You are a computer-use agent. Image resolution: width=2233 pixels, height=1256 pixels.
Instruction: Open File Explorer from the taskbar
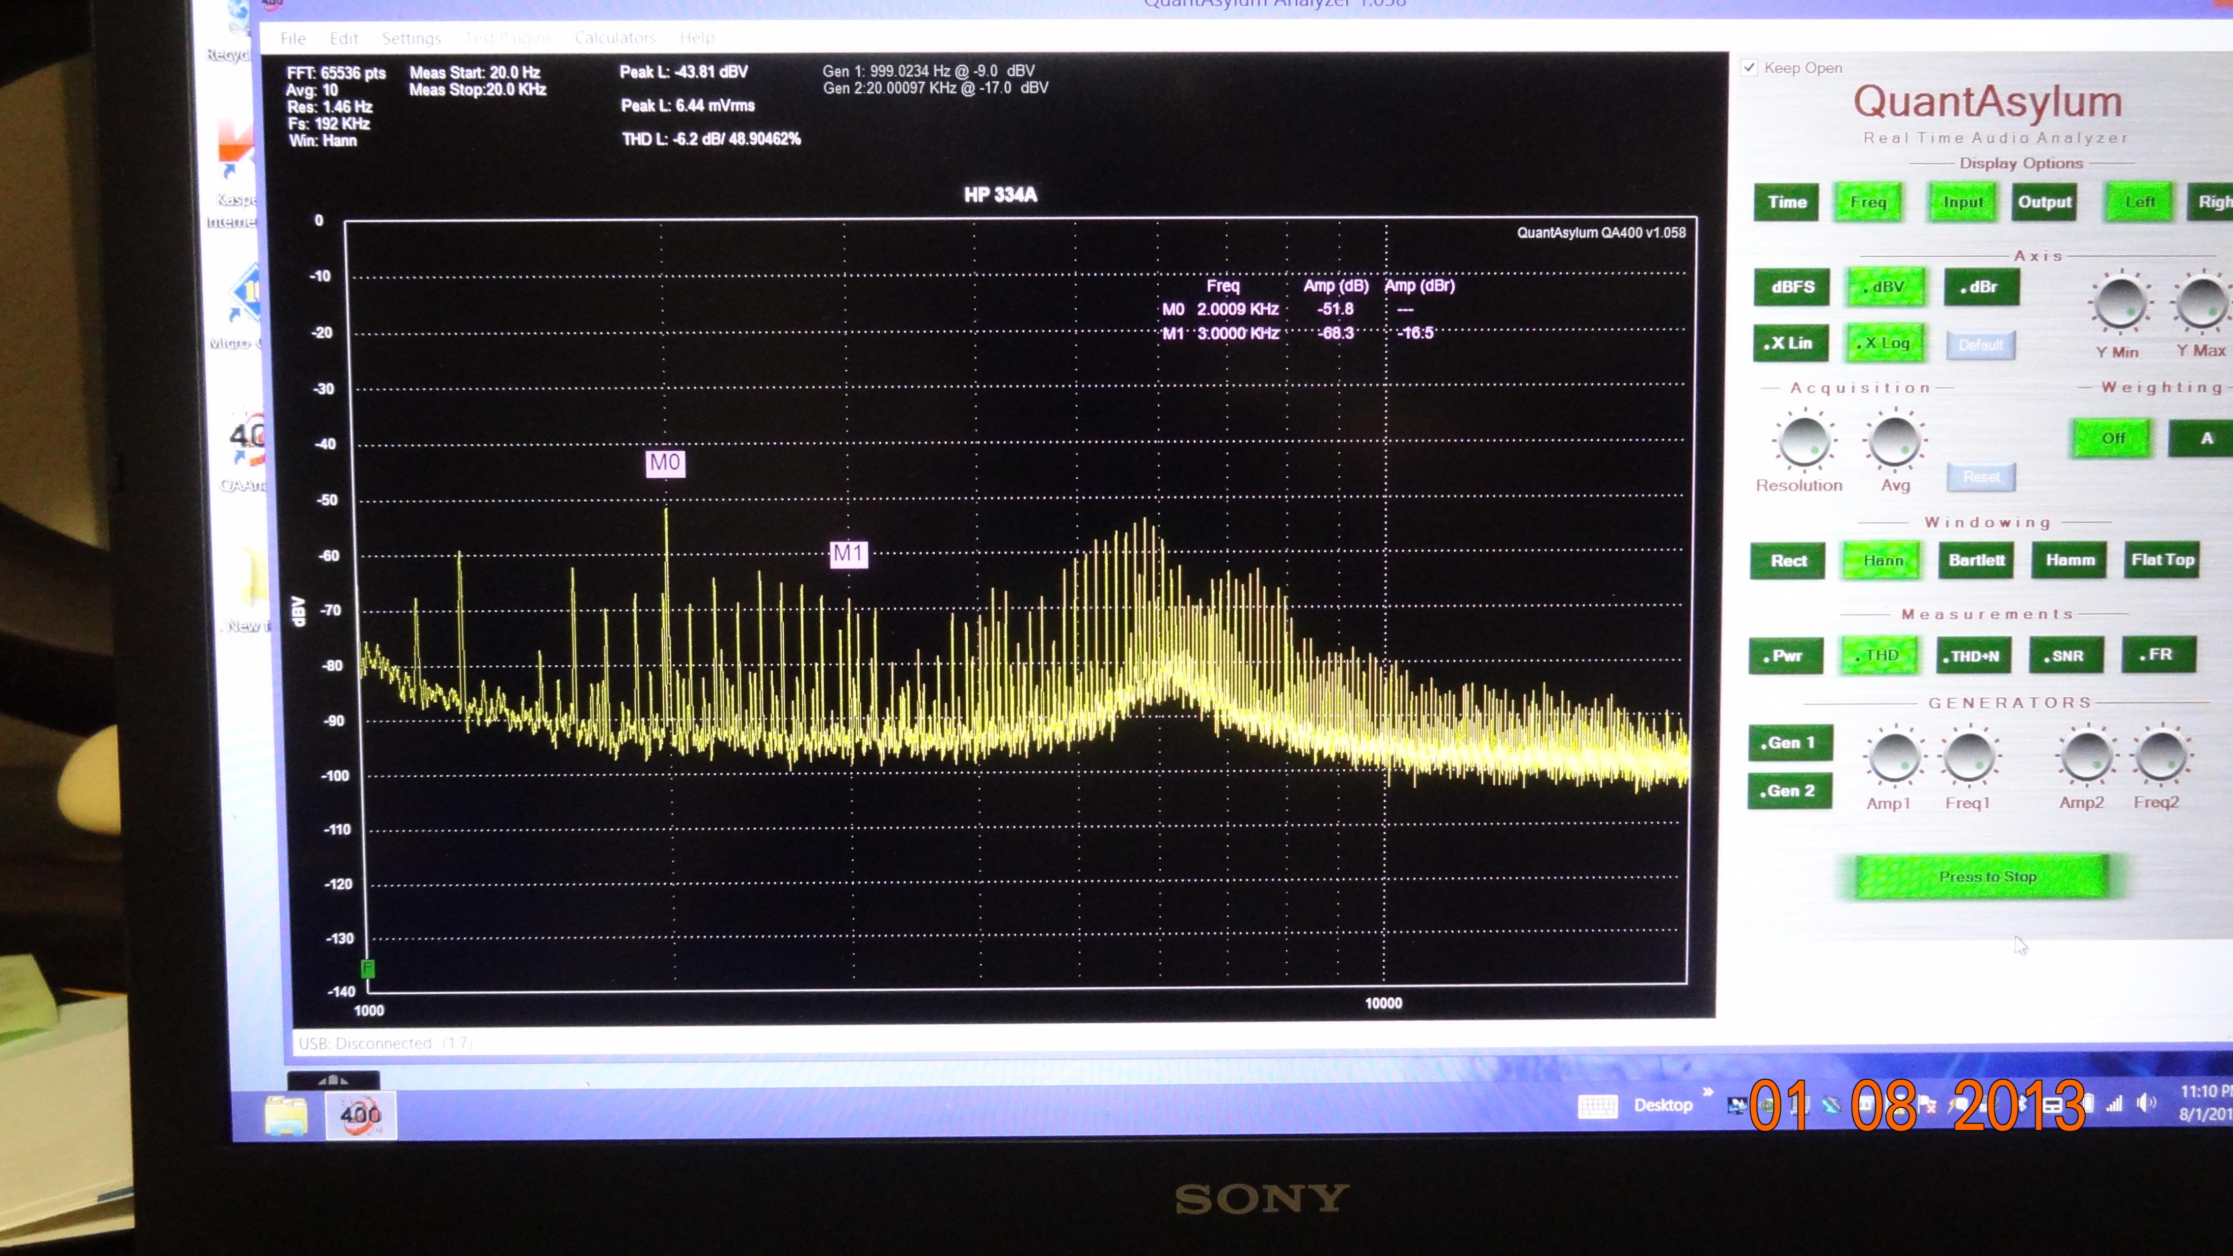[x=286, y=1115]
